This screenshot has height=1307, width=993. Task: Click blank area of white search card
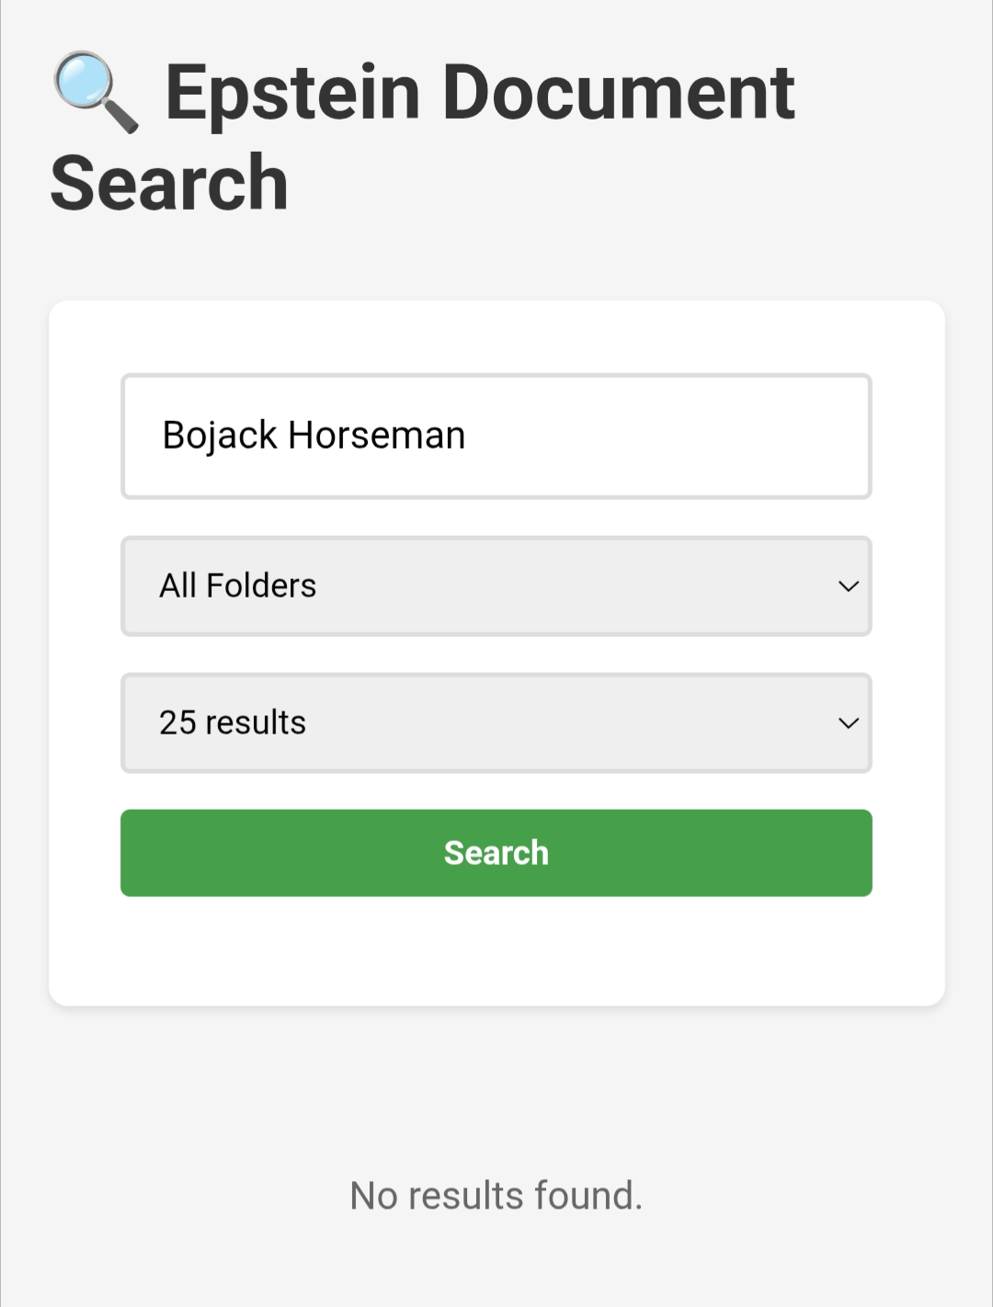[496, 951]
